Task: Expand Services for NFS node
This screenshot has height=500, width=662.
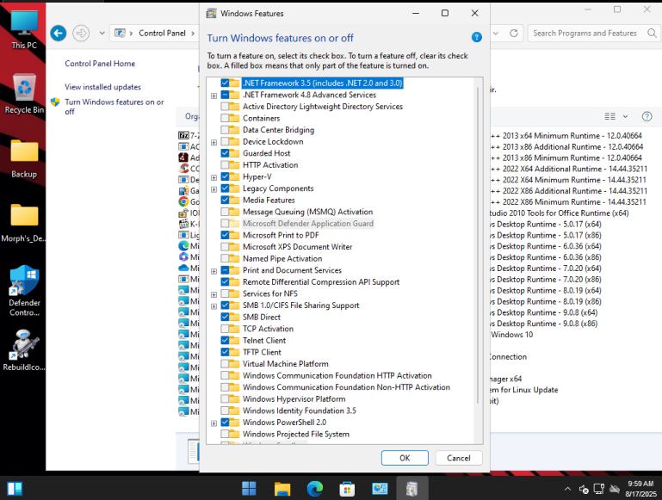Action: pyautogui.click(x=213, y=294)
